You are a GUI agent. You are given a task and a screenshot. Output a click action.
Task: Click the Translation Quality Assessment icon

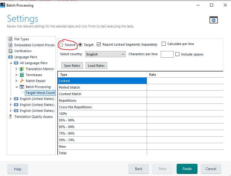point(10,117)
